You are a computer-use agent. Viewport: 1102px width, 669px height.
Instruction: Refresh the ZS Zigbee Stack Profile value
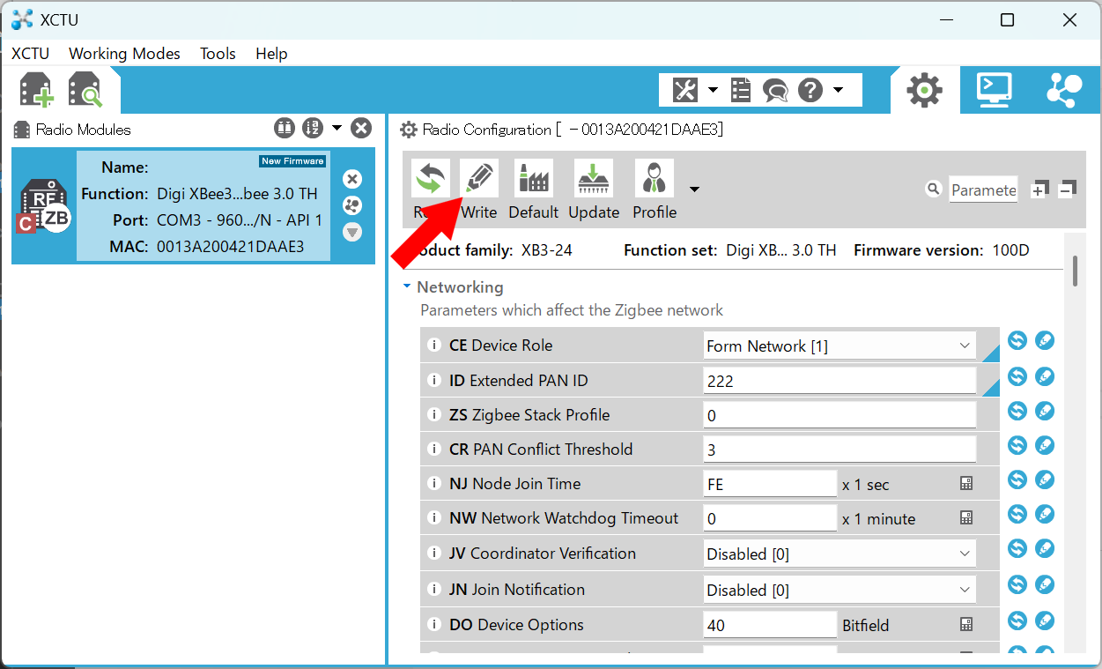[1017, 411]
